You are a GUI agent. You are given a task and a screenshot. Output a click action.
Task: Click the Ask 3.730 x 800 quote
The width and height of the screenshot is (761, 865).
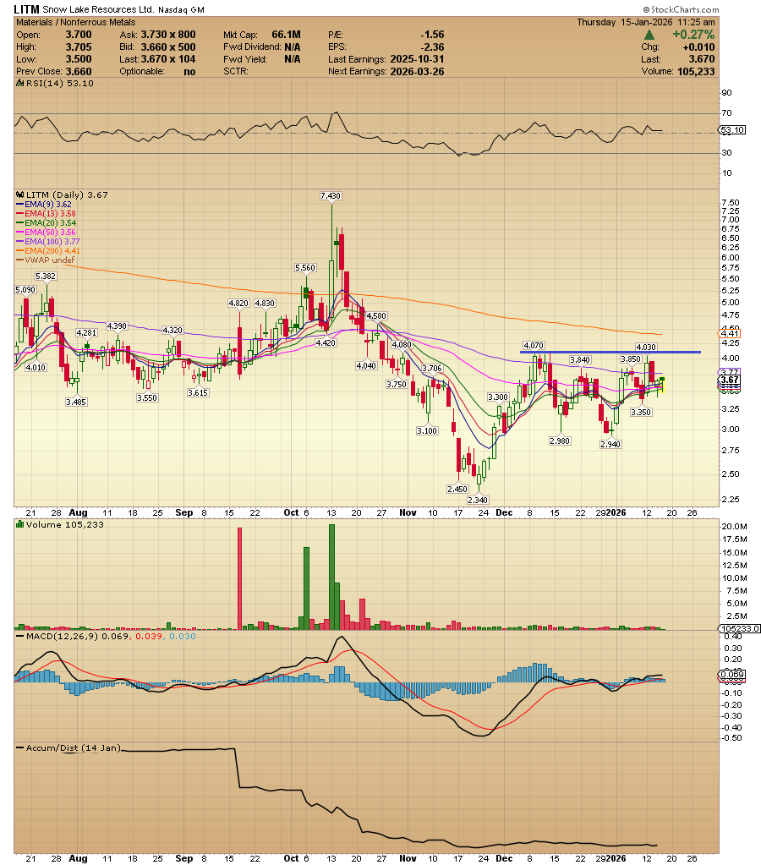(168, 35)
